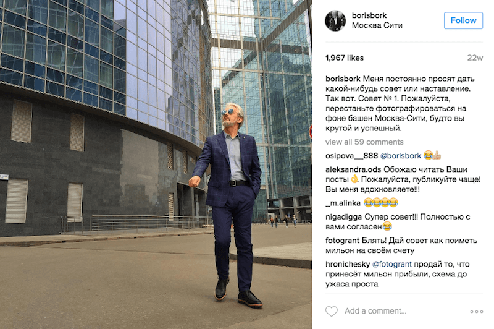Click the @borisbork mention link
Image resolution: width=494 pixels, height=329 pixels.
400,155
